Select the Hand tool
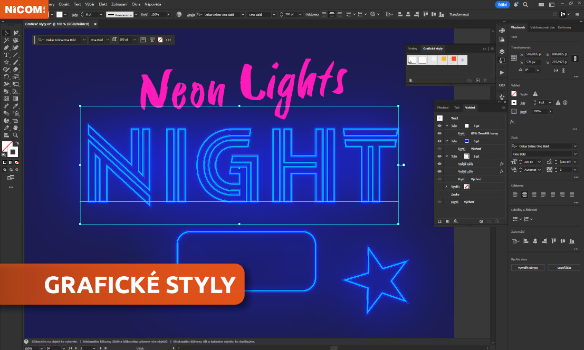This screenshot has height=350, width=584. pos(16,128)
